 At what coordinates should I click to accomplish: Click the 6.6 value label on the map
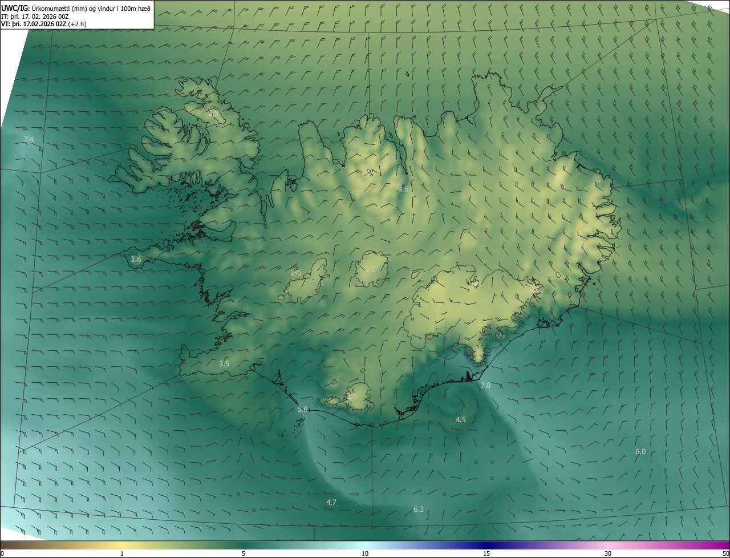pyautogui.click(x=302, y=410)
